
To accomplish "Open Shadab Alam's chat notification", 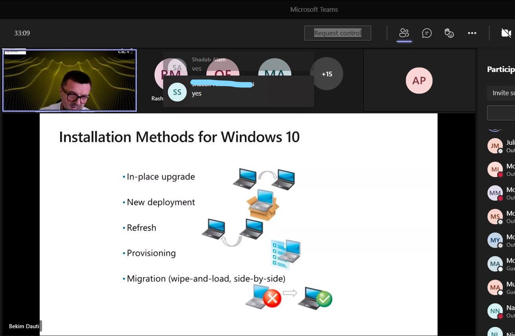I will point(238,64).
